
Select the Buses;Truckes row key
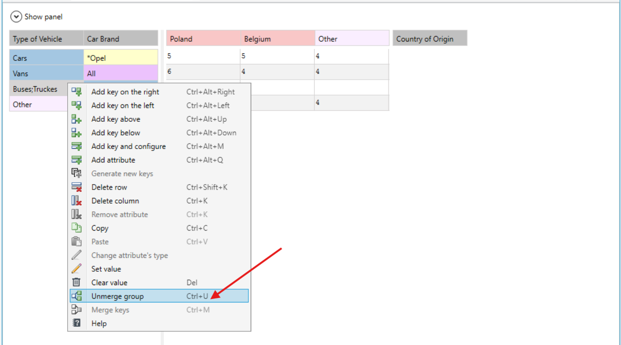click(x=39, y=89)
